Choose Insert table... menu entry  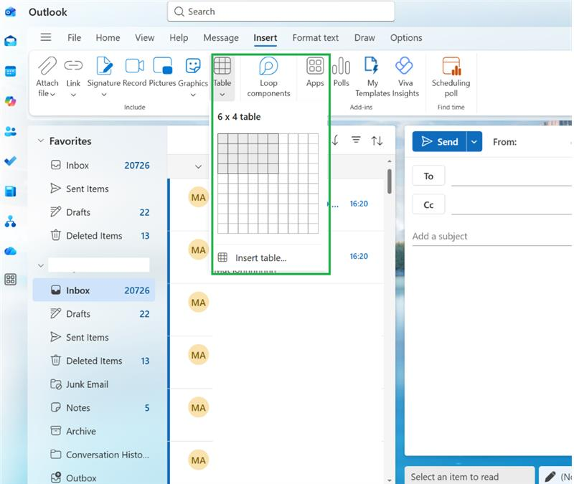(x=267, y=257)
